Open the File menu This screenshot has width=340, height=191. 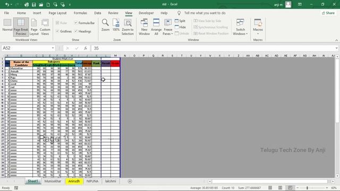coord(6,13)
